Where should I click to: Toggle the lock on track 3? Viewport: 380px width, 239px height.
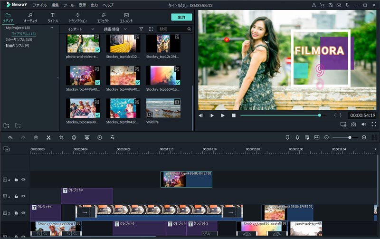pos(16,196)
